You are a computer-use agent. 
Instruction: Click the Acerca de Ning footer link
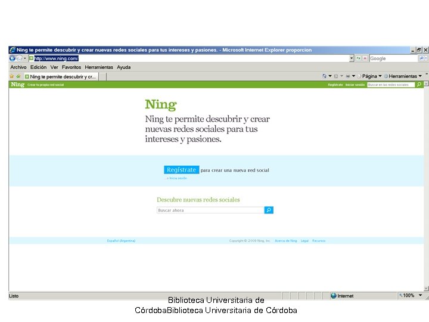point(285,241)
